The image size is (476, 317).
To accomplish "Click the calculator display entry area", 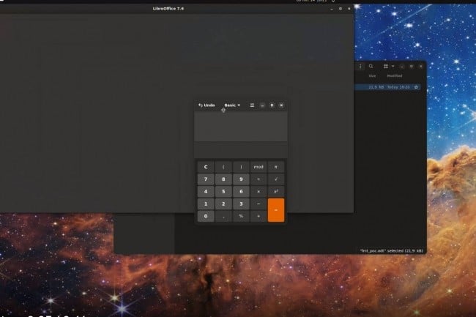I will [x=241, y=126].
